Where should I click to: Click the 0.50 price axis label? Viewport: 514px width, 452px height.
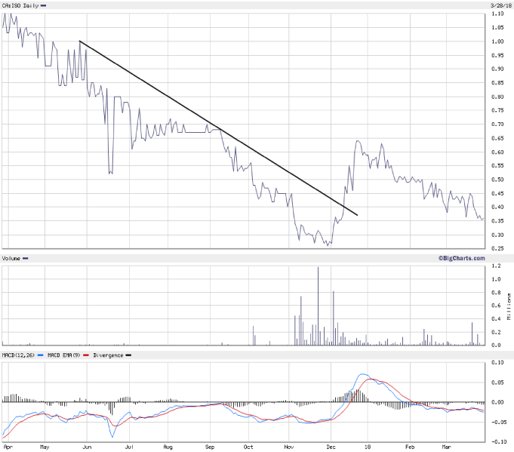coord(498,180)
